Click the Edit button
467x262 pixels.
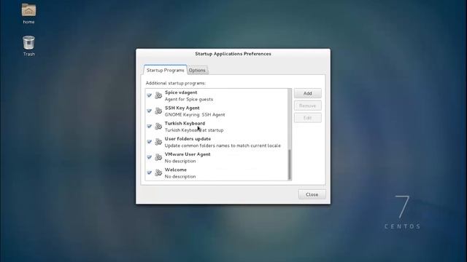point(308,118)
